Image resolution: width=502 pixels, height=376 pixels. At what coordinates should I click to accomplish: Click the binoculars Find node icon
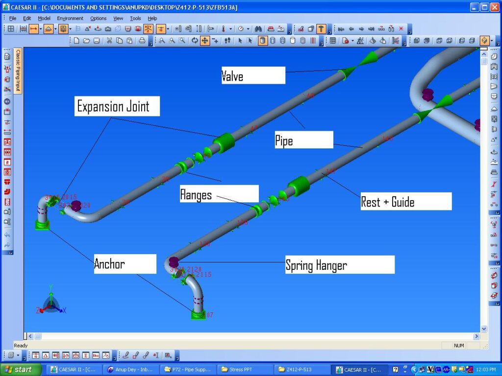coord(258,29)
